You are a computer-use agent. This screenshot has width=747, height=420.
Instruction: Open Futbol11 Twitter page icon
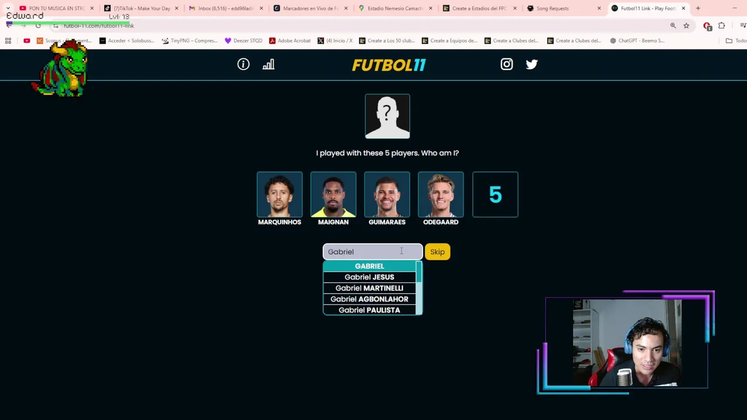click(x=532, y=64)
